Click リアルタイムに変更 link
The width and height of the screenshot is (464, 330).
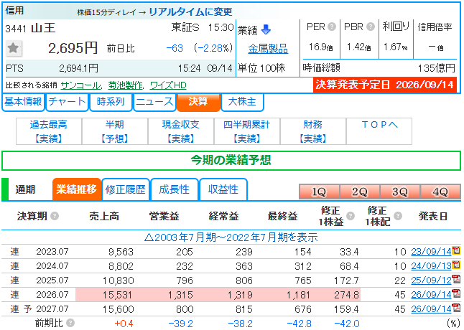point(190,11)
